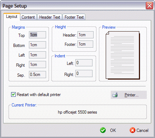Click the green checkmark icon
155x138 pixels.
tap(103, 130)
